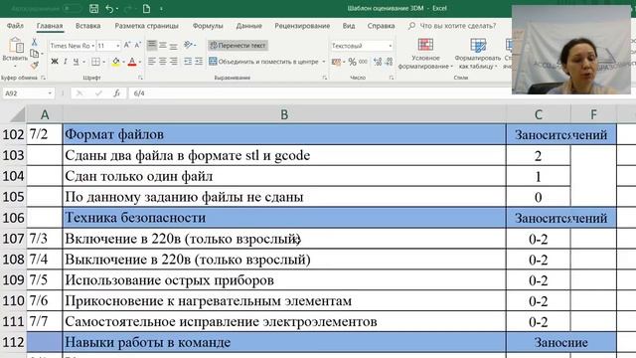Open Insert Function fx icon

click(117, 93)
